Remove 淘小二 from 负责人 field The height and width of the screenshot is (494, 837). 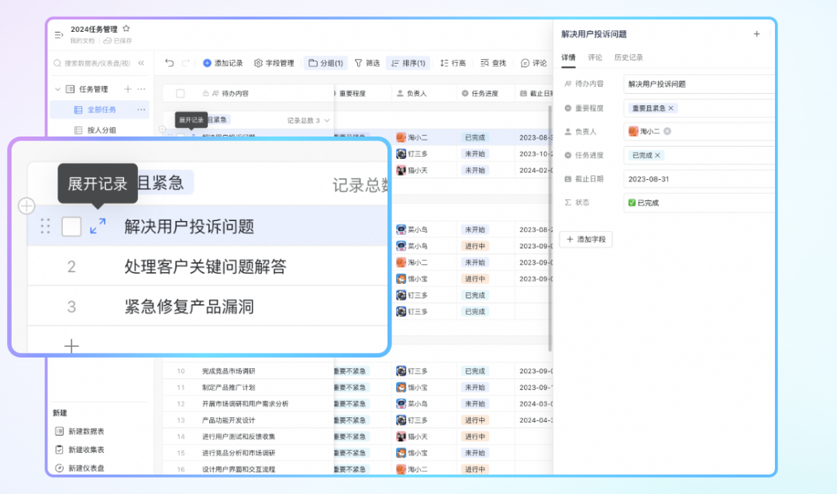[667, 132]
